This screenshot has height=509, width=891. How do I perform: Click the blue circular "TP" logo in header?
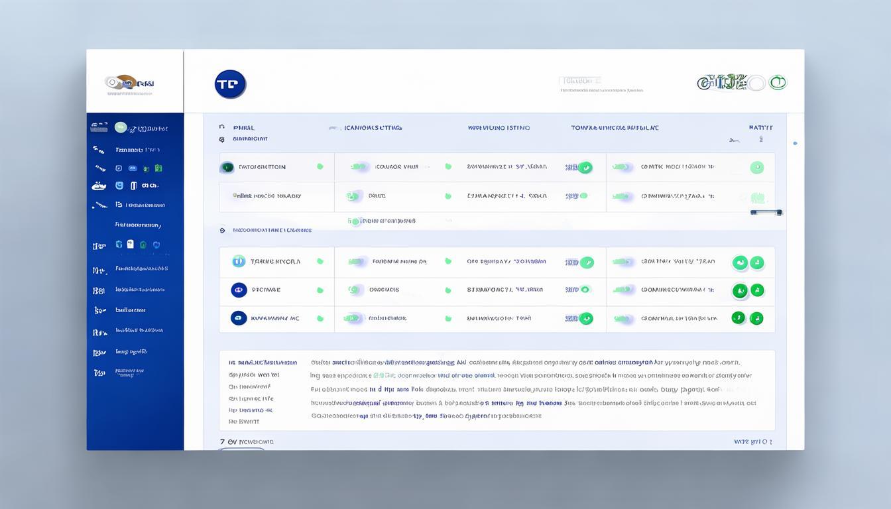point(230,84)
